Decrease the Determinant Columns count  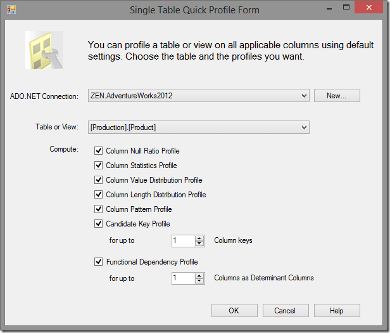click(199, 281)
